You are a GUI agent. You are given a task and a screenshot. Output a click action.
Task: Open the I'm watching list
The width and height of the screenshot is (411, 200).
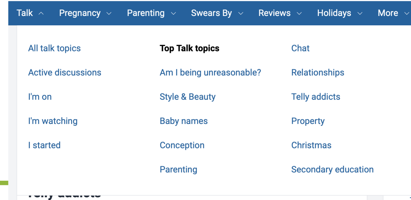[53, 121]
